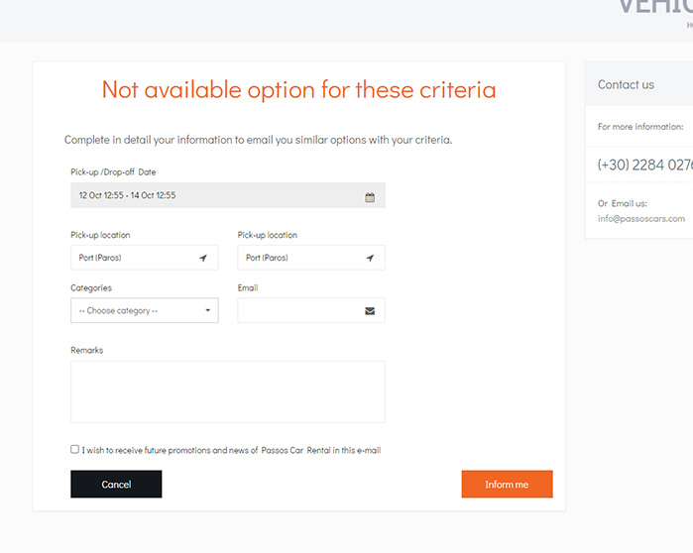Click the Contact us panel heading
Image resolution: width=693 pixels, height=553 pixels.
[x=626, y=85]
